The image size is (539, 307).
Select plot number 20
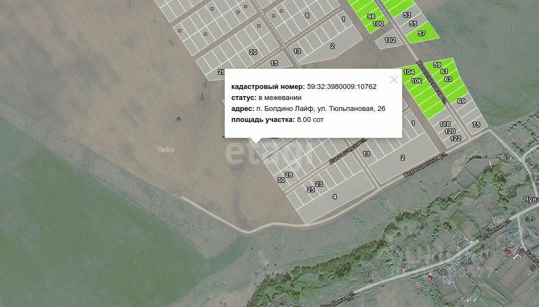(x=253, y=52)
